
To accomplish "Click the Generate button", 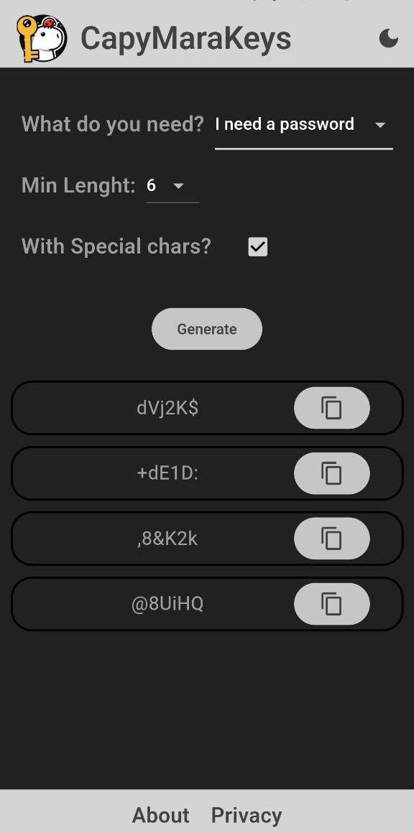I will (207, 329).
